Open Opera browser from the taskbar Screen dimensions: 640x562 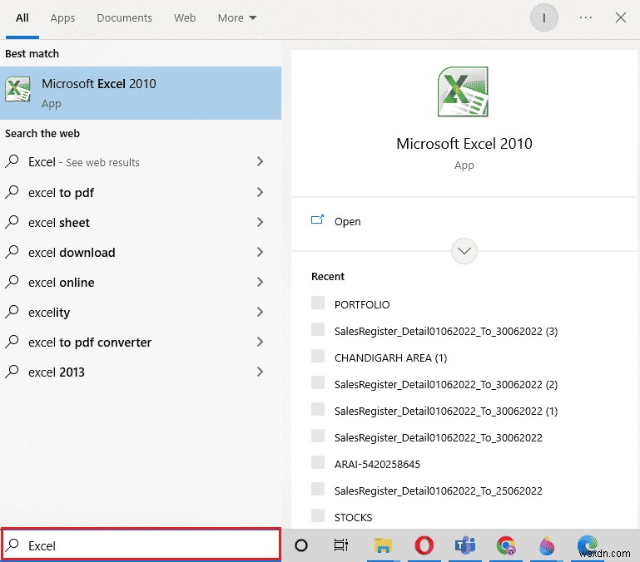pyautogui.click(x=424, y=545)
